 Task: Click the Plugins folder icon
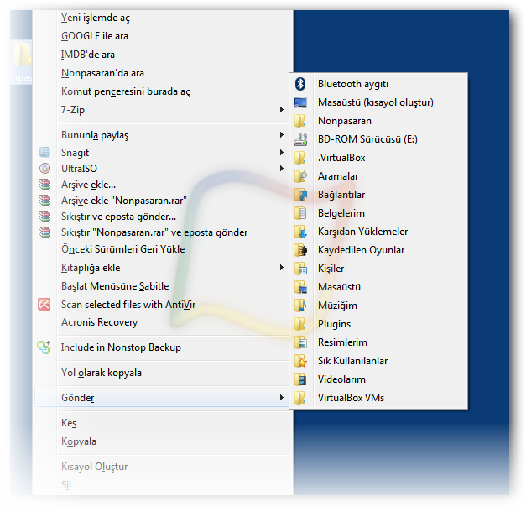[x=300, y=324]
